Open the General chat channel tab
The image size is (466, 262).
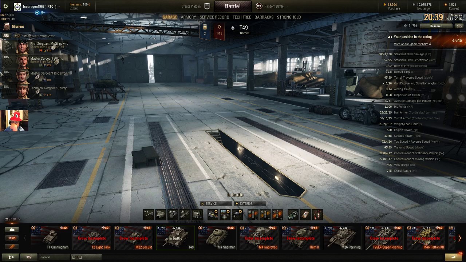point(54,257)
